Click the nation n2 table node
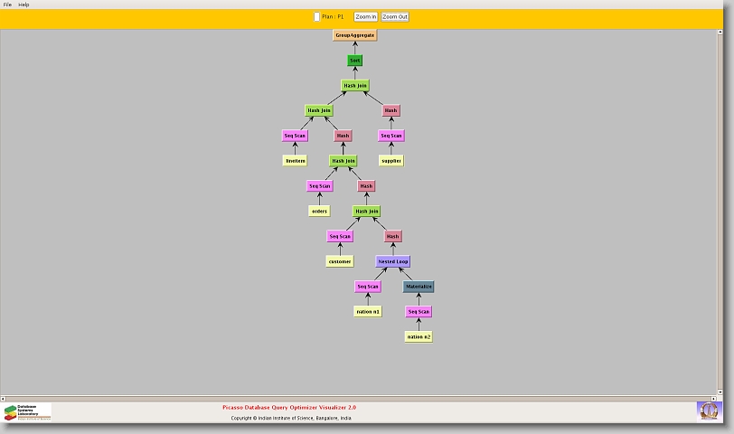Viewport: 734px width, 434px height. tap(419, 336)
